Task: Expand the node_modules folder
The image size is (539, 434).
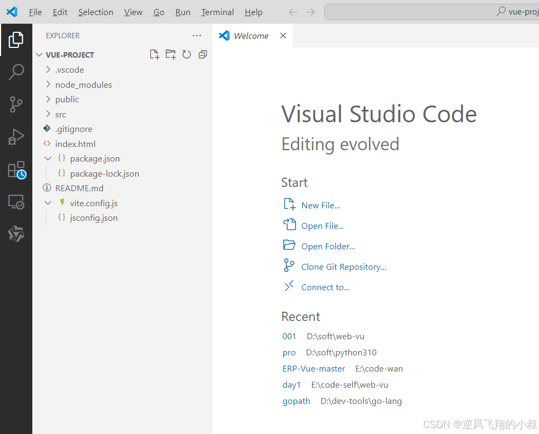Action: 48,85
